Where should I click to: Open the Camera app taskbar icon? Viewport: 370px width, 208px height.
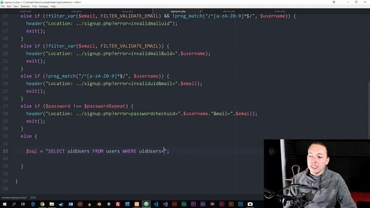click(x=250, y=204)
